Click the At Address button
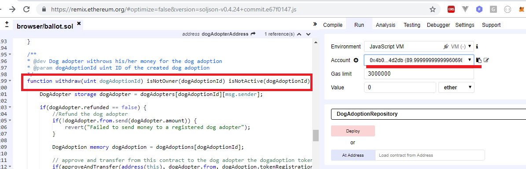 [x=353, y=155]
